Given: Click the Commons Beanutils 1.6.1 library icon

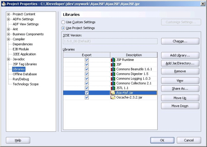Looking at the screenshot, I should click(x=113, y=69).
